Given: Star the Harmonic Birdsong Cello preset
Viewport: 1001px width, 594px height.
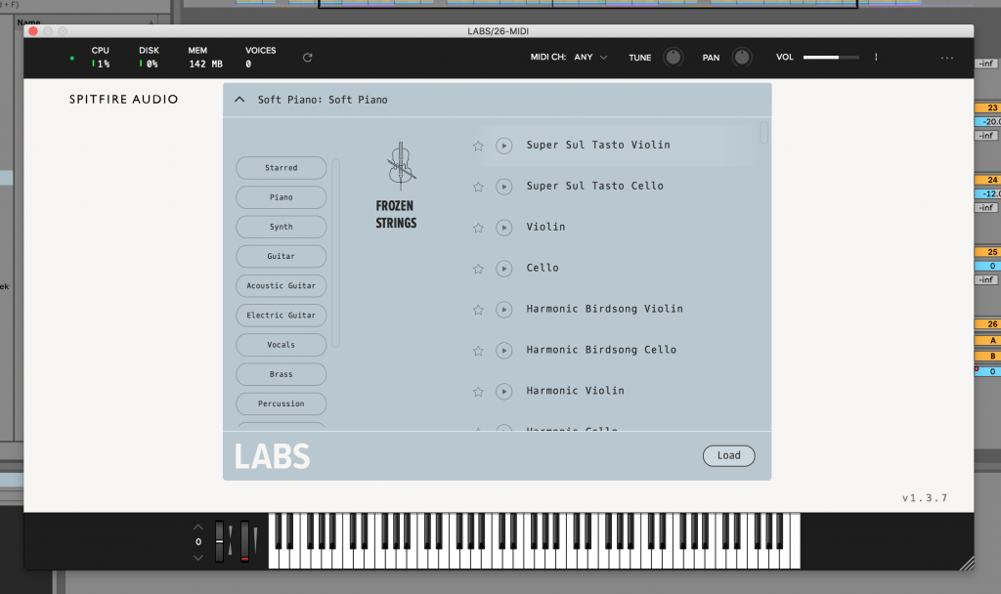Looking at the screenshot, I should coord(478,351).
